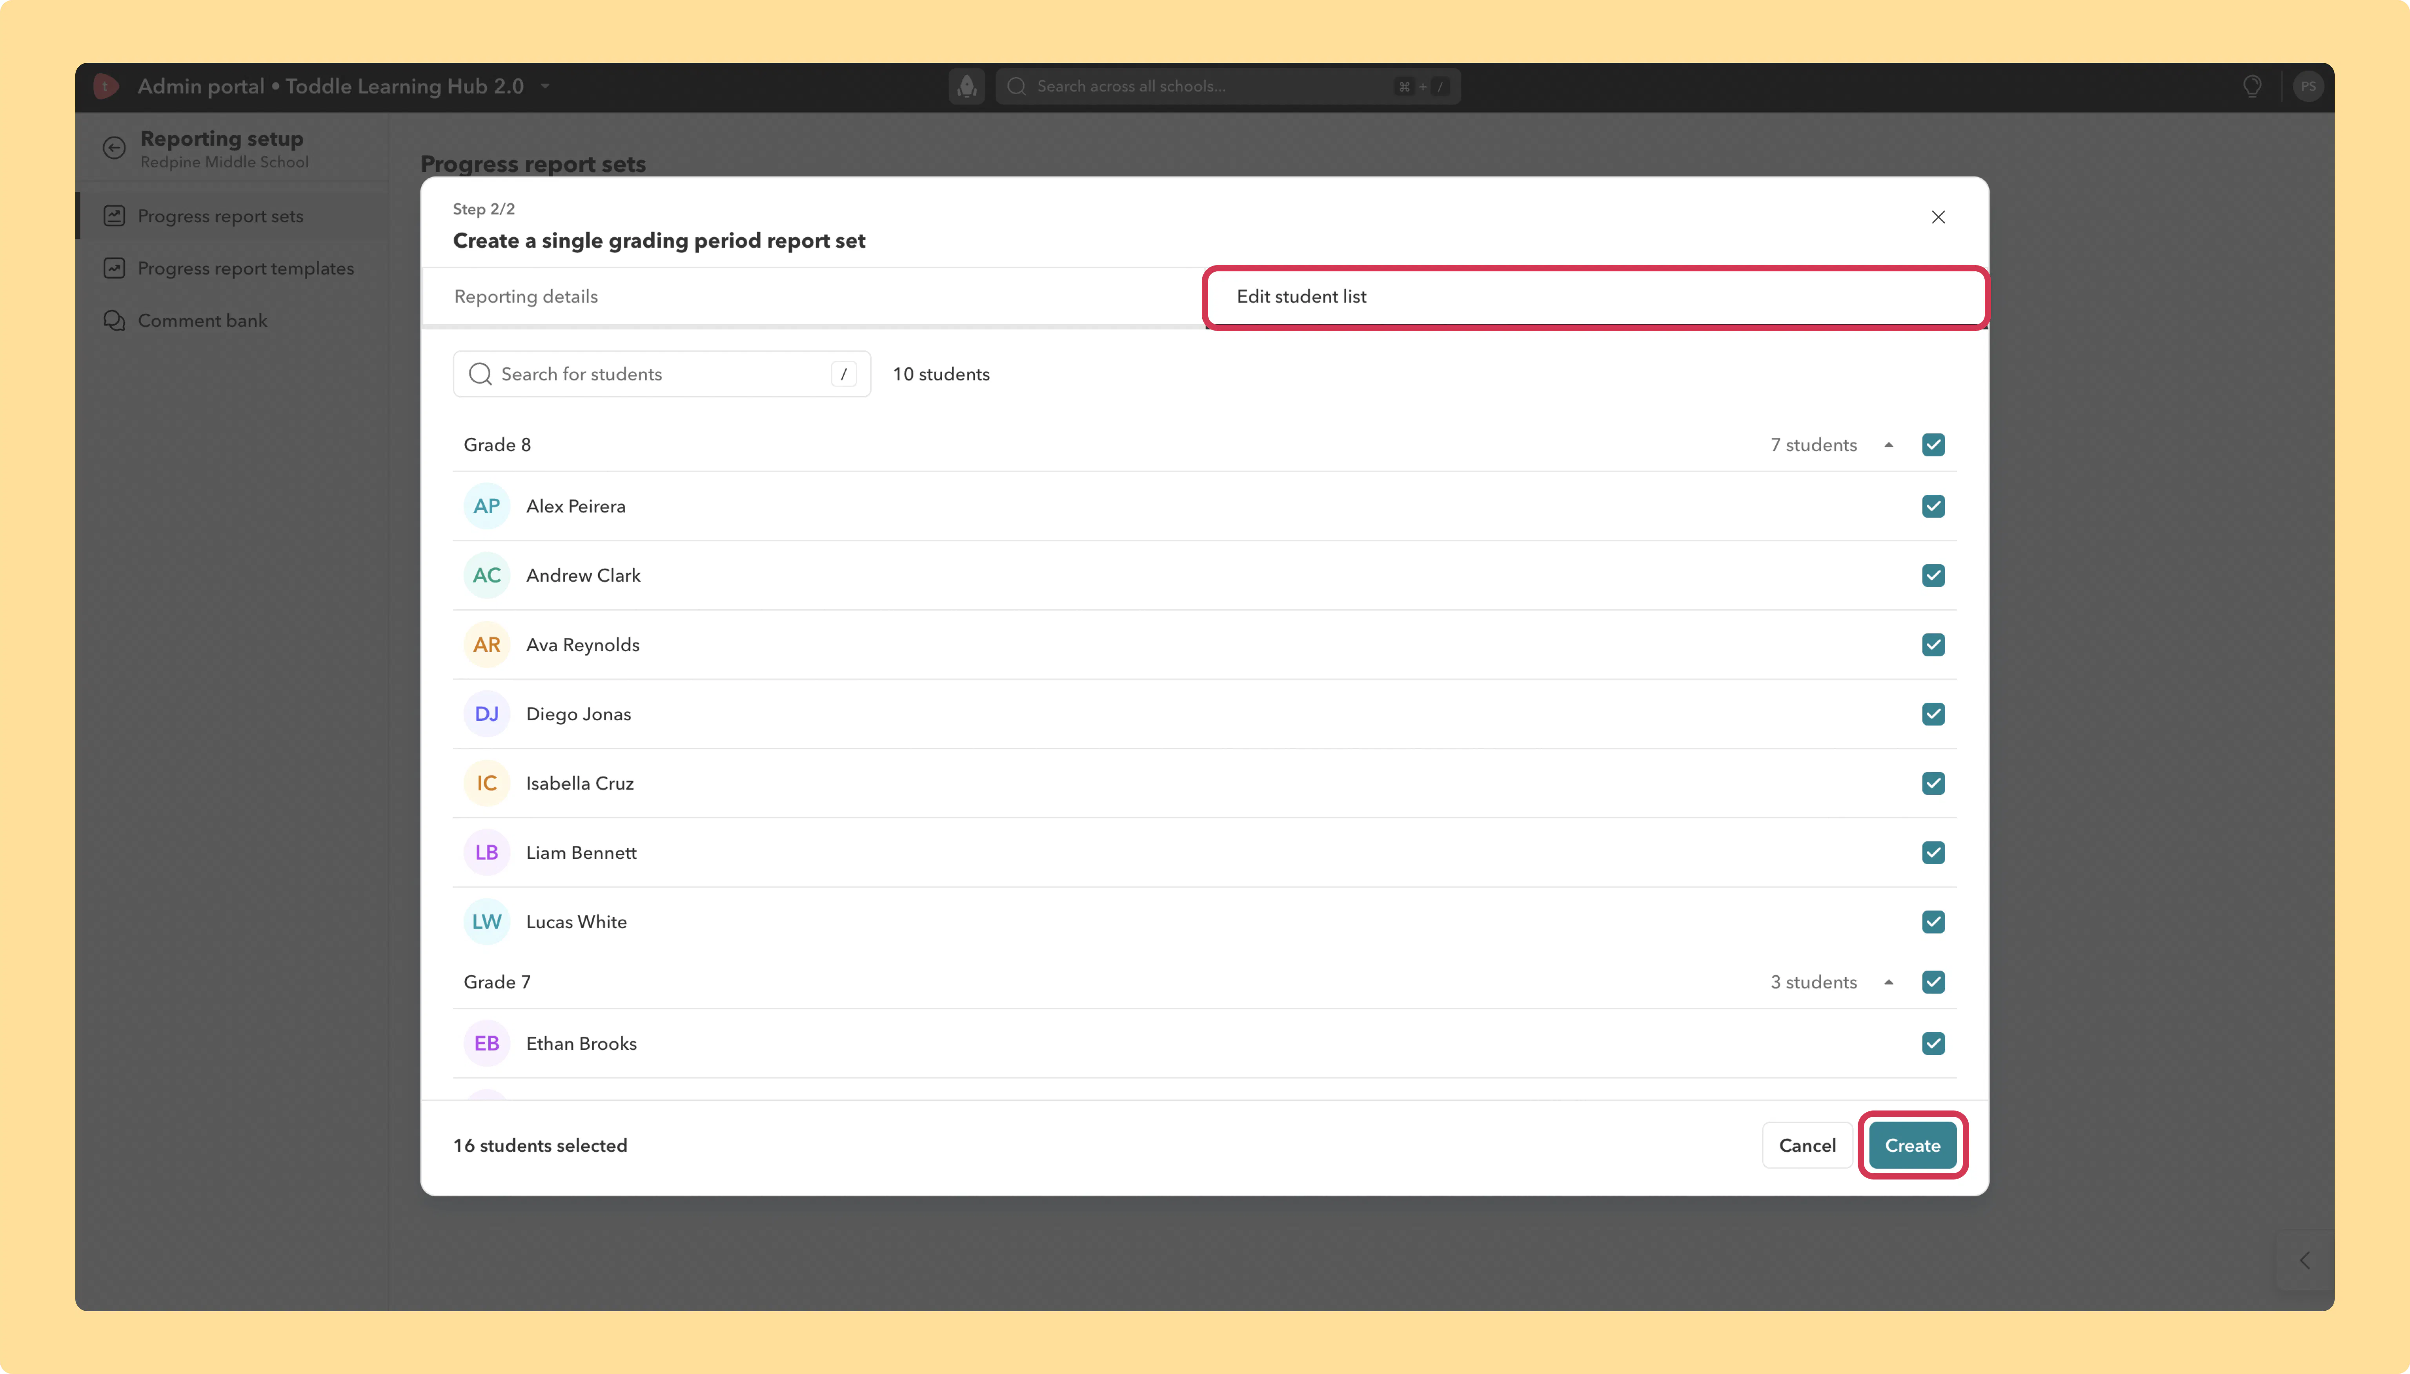The image size is (2410, 1374).
Task: Open the rocket launch icon in header
Action: click(967, 87)
